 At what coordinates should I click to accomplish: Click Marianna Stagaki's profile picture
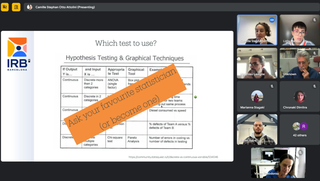[x=257, y=96]
